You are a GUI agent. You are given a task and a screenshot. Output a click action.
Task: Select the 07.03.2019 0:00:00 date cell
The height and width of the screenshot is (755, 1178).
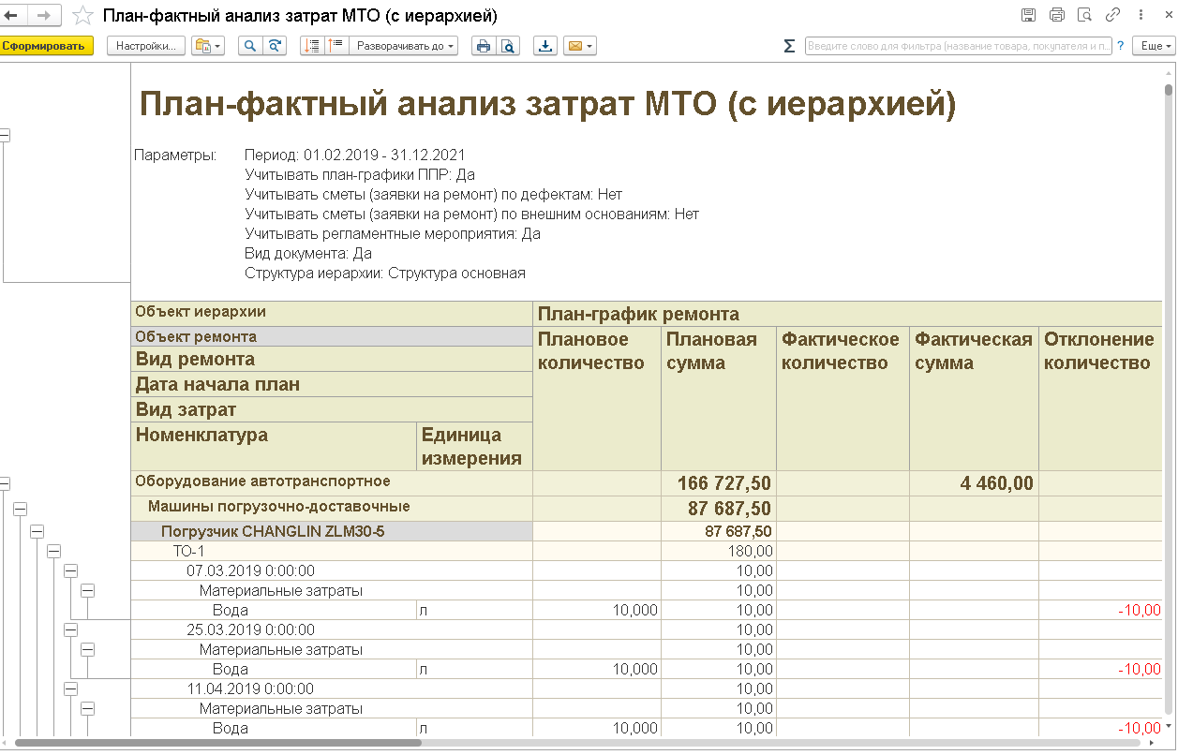tap(332, 570)
